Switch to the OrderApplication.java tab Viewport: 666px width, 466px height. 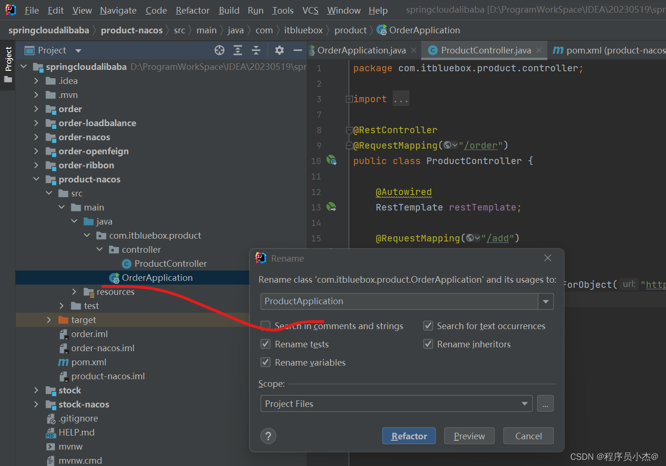click(361, 50)
